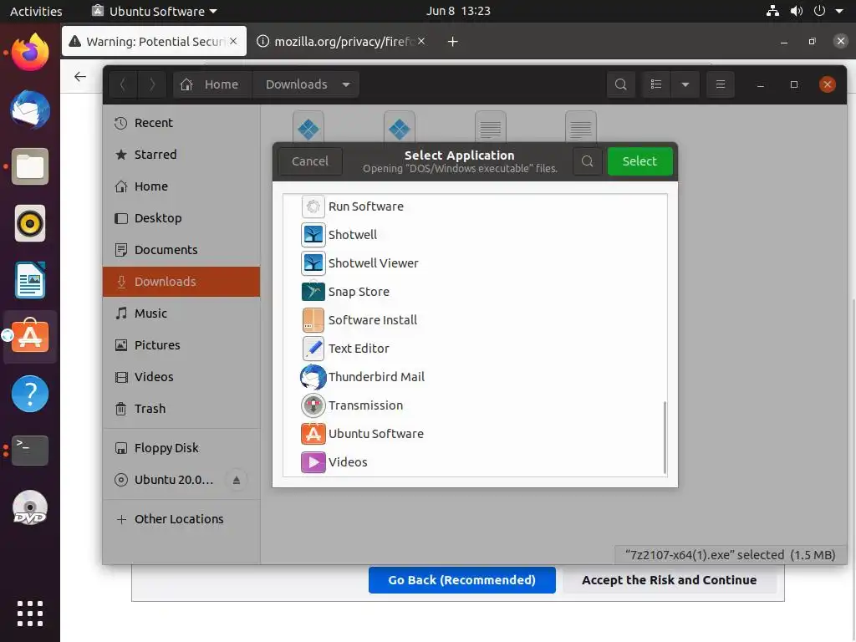Click network icon in top bar

[x=772, y=11]
